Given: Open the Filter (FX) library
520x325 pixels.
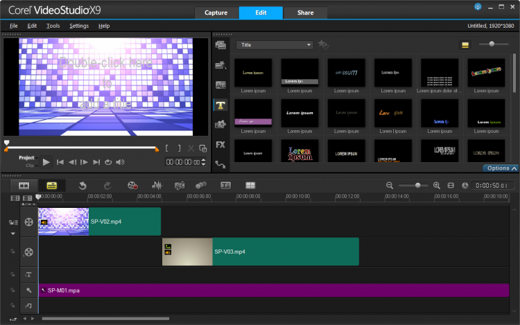Looking at the screenshot, I should pos(220,145).
